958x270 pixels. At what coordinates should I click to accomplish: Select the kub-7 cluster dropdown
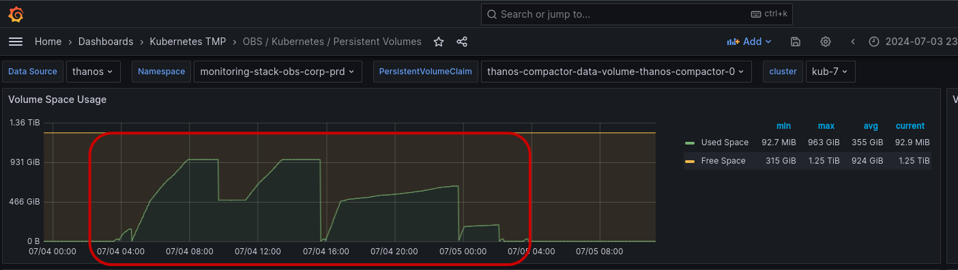tap(830, 71)
